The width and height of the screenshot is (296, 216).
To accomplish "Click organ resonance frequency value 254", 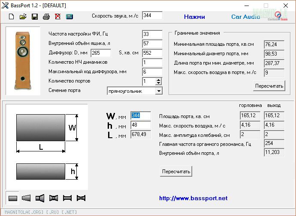I will (274, 143).
